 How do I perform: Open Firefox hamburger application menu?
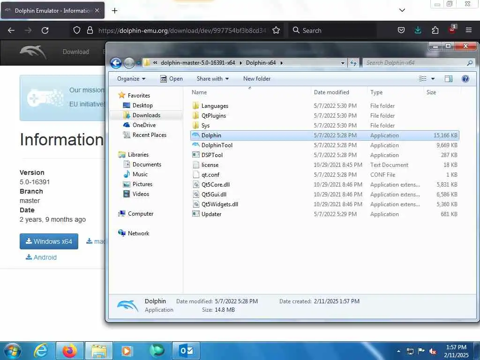click(469, 30)
